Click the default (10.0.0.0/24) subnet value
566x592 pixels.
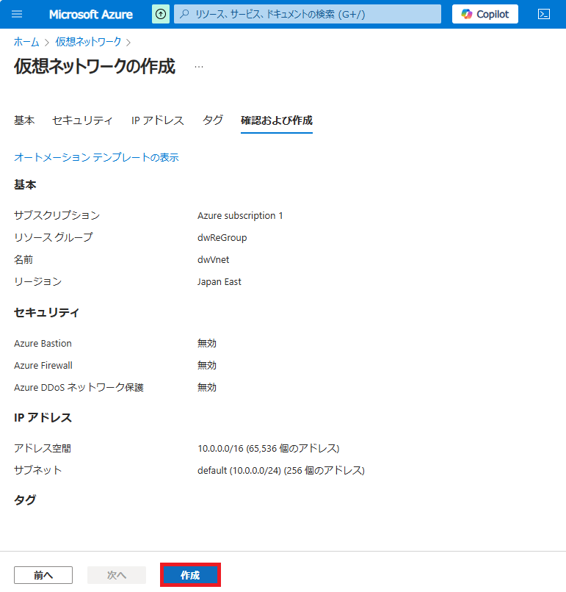(x=280, y=470)
